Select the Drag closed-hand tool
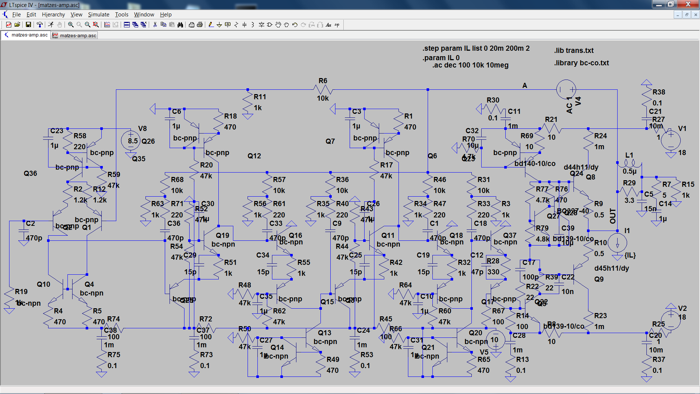 [x=287, y=25]
